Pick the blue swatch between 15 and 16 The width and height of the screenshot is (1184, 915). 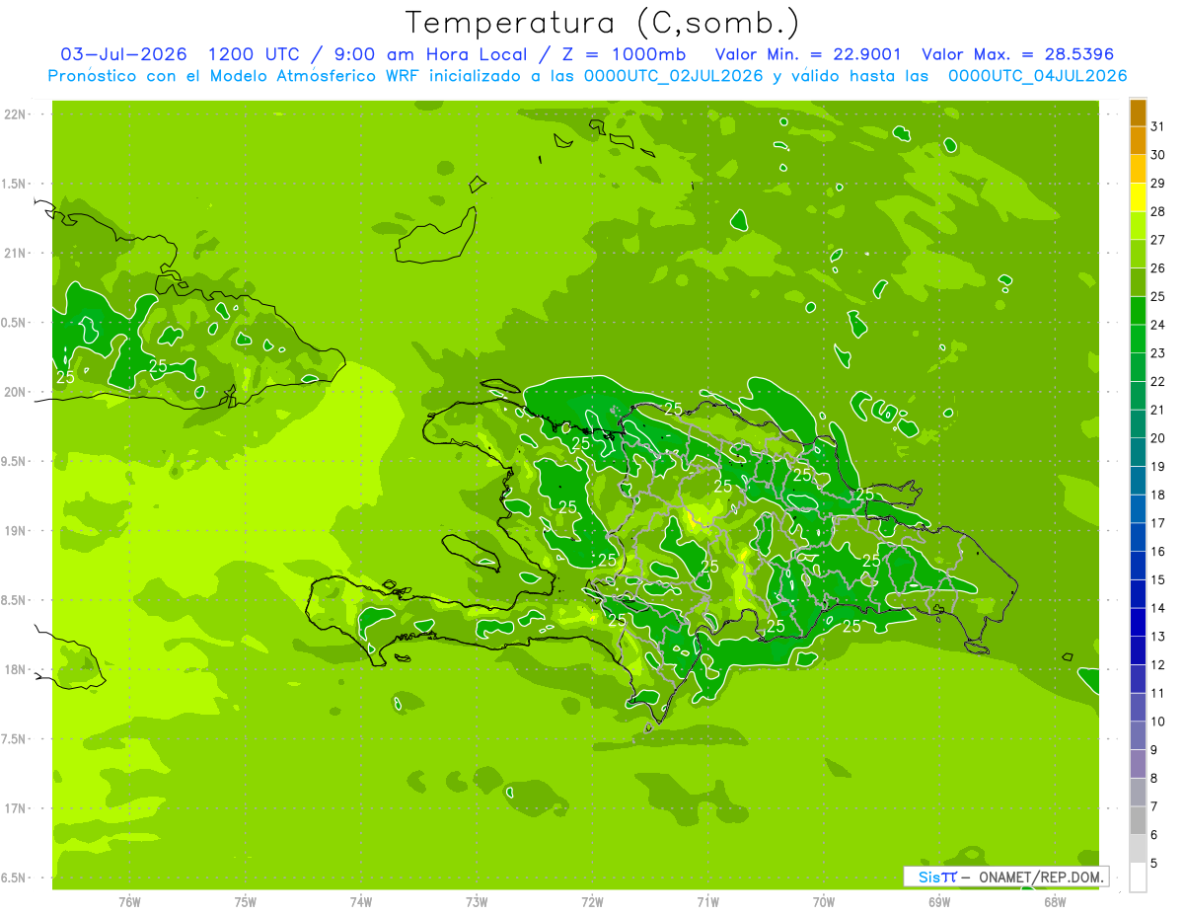pos(1138,566)
